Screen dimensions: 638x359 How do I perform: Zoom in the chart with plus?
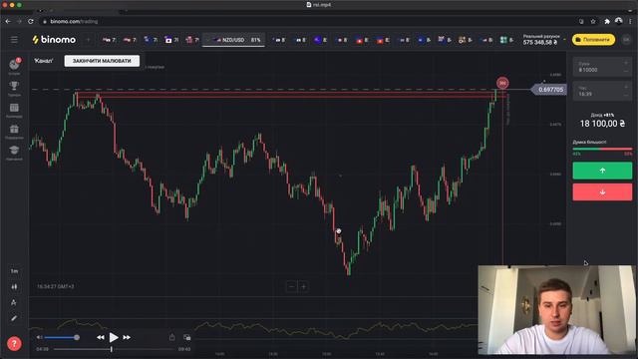303,286
